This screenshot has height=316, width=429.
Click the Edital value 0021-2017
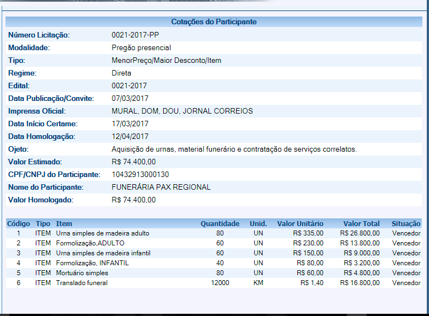[129, 85]
